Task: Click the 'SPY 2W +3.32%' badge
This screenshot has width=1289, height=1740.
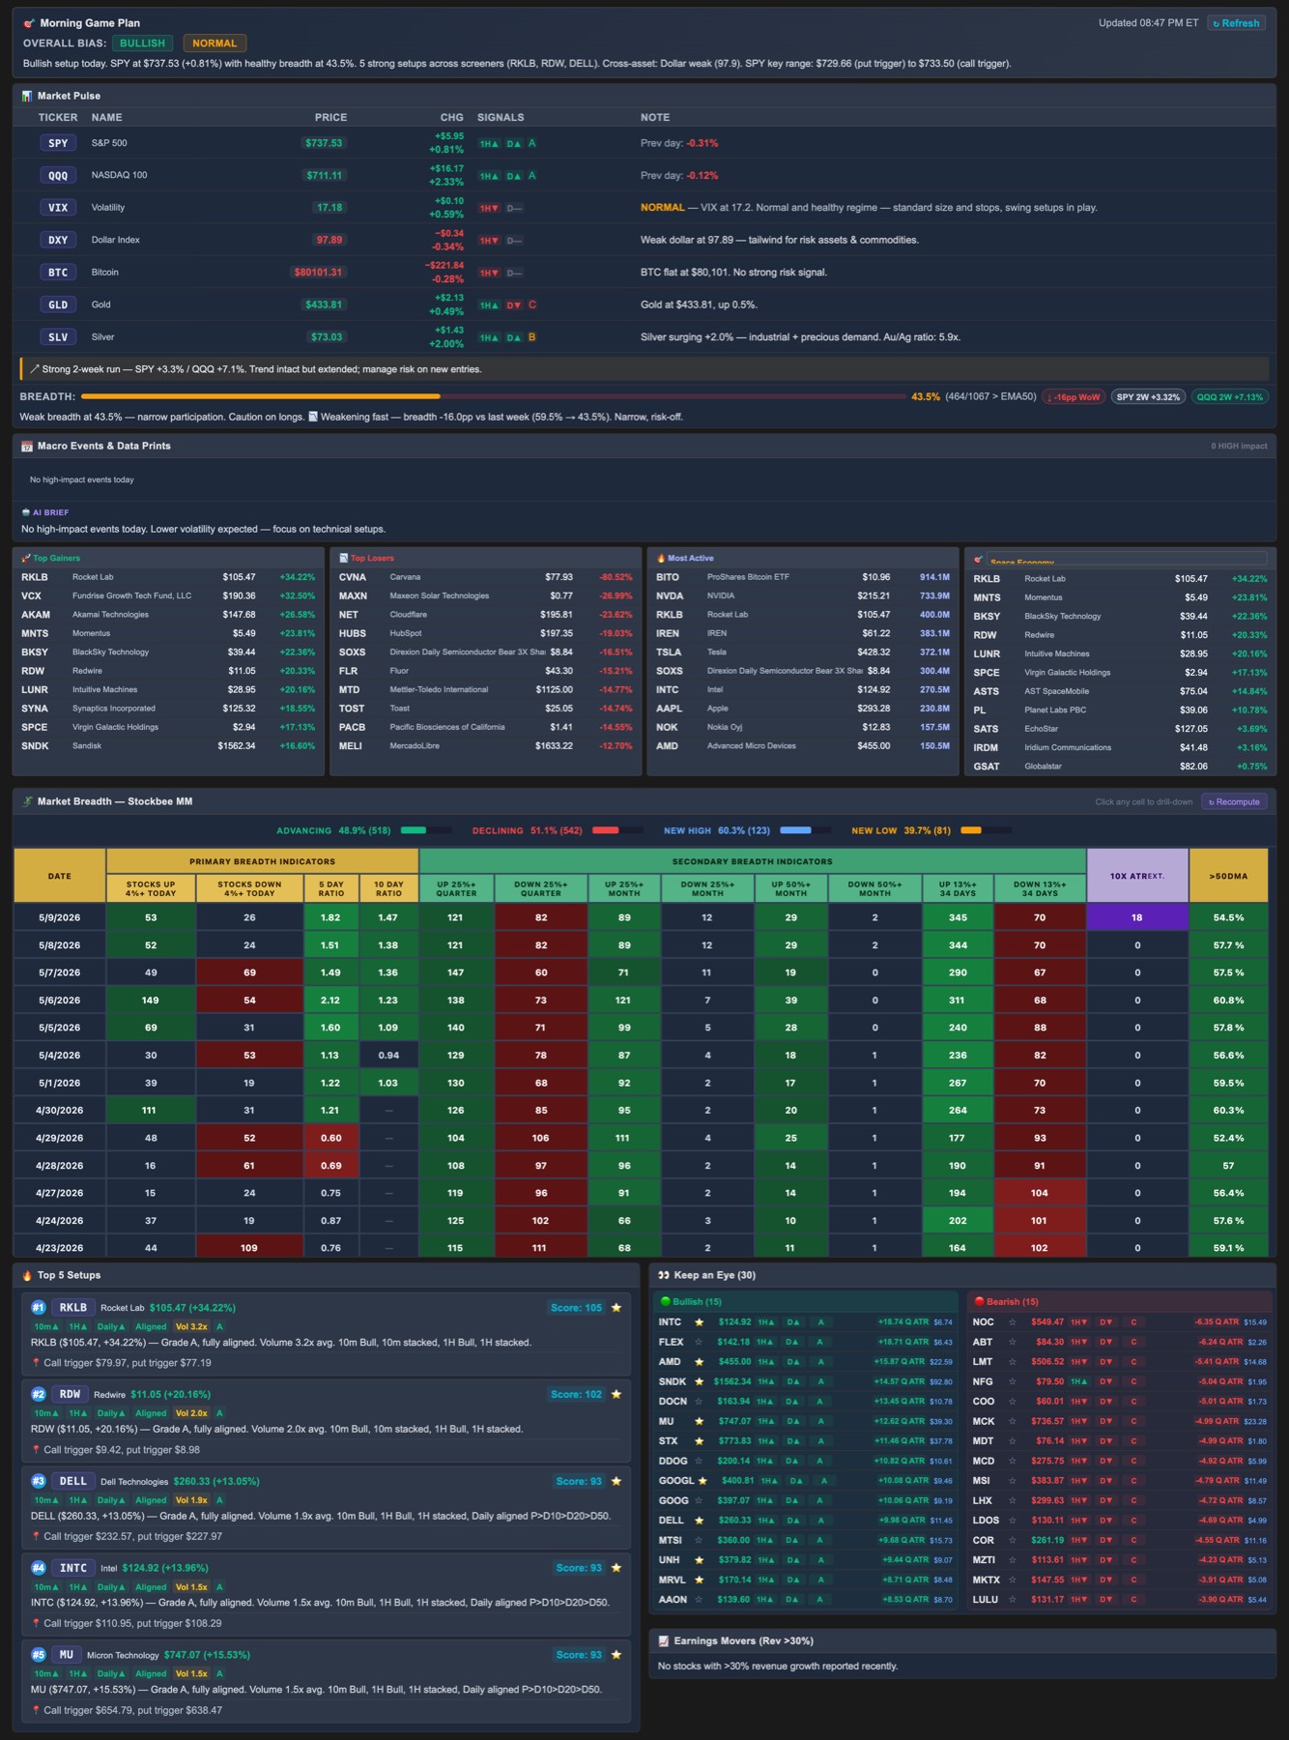Action: pos(1148,397)
